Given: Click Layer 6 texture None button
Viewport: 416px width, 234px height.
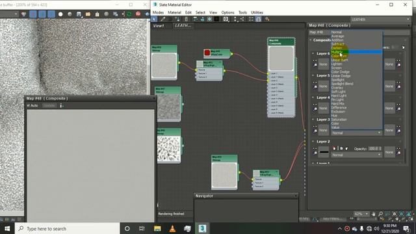Looking at the screenshot, I should pos(323,64).
